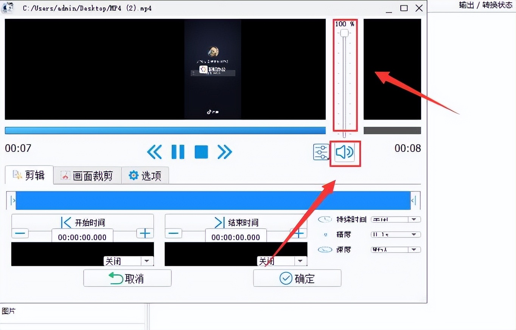
Task: Stop the video playback
Action: coord(201,152)
